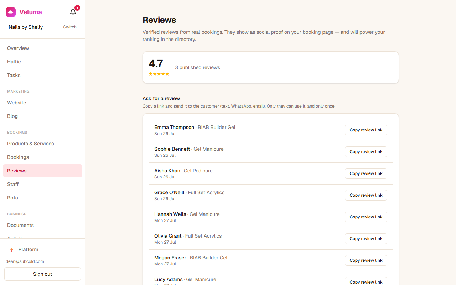Click the BOOKINGS section label
Viewport: 456px width, 285px height.
point(17,133)
